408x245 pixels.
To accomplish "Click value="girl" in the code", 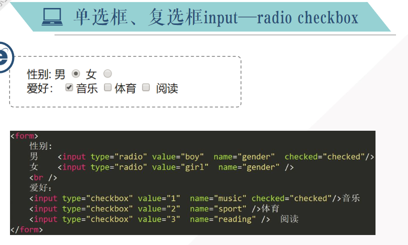I will pyautogui.click(x=180, y=167).
